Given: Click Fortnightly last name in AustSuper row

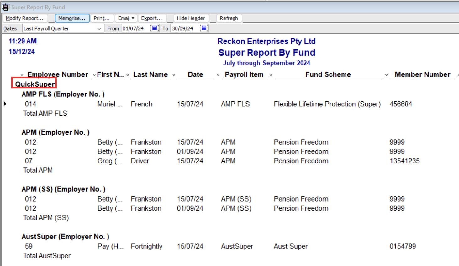Looking at the screenshot, I should (x=146, y=246).
